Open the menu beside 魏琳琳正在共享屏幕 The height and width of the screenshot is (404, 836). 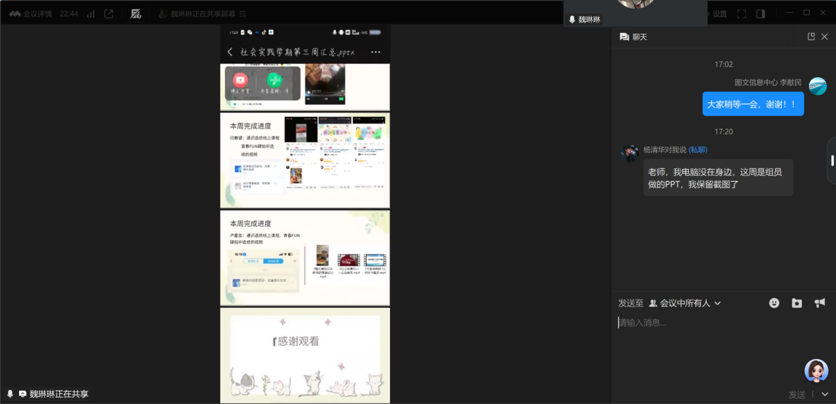click(242, 14)
